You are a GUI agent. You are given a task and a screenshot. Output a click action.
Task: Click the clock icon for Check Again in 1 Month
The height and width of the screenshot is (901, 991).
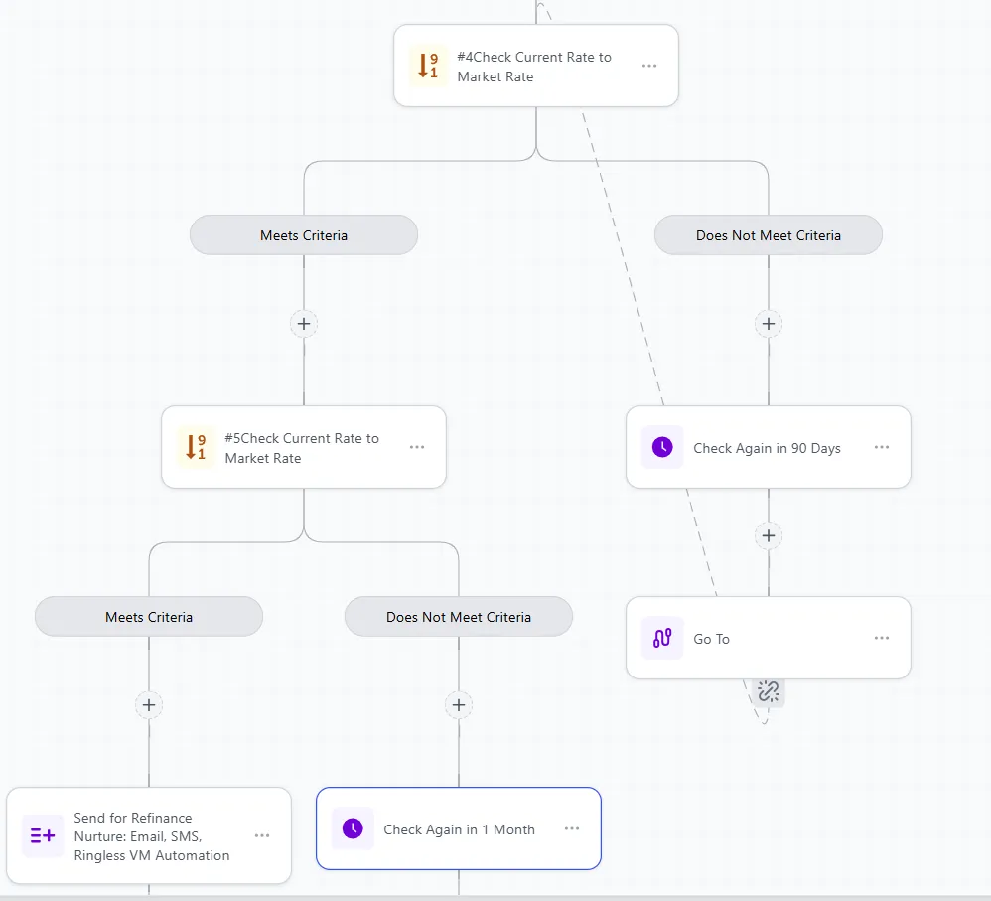[353, 828]
